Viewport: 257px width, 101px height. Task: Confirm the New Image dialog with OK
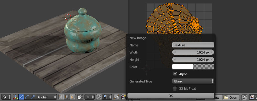(x=171, y=96)
